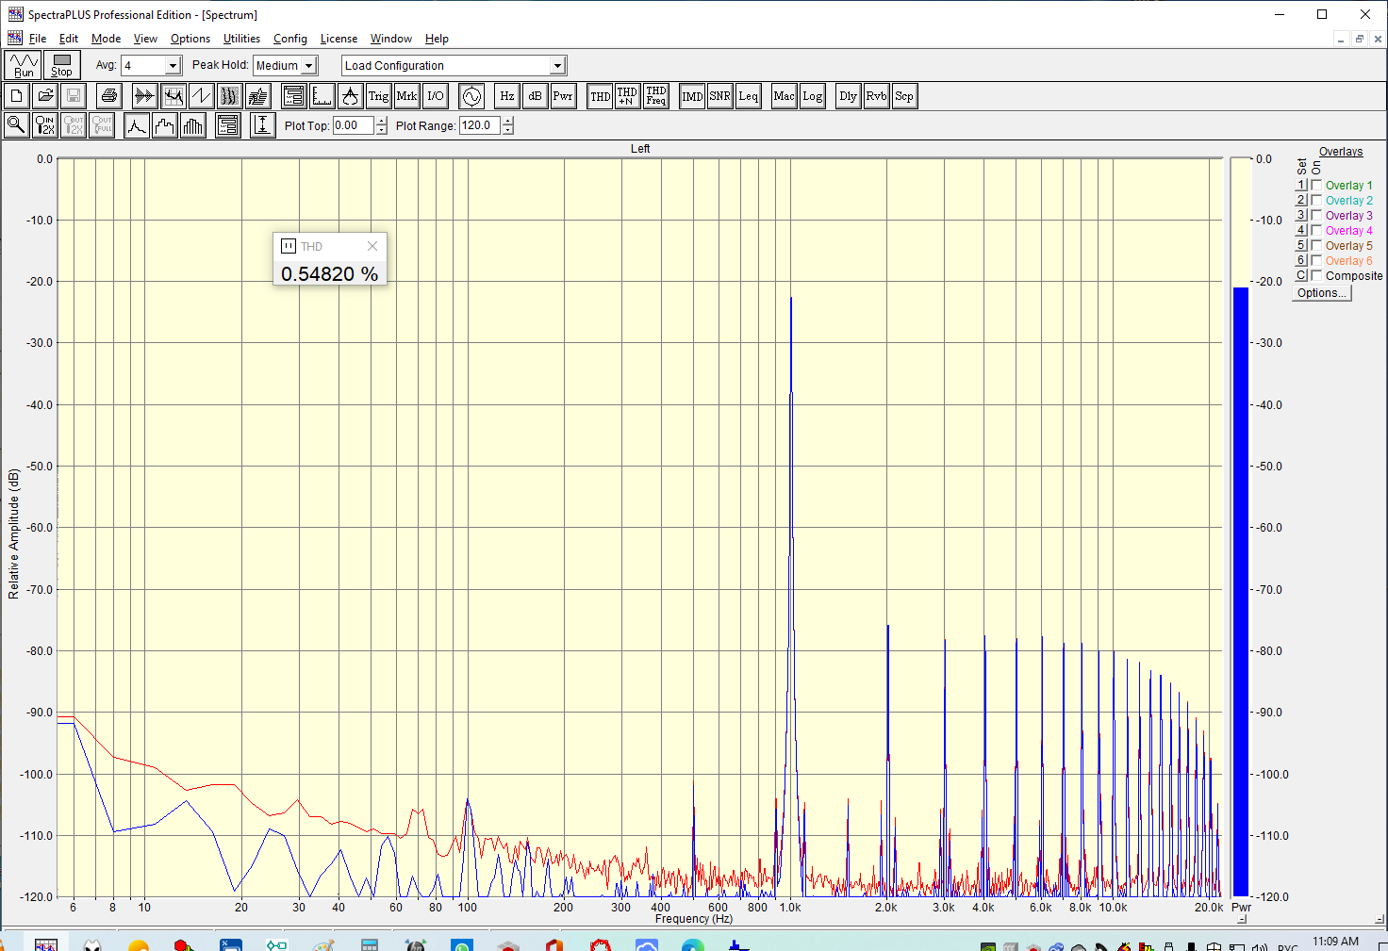This screenshot has height=951, width=1388.
Task: Halt the analyzer with the Stop button
Action: tap(62, 65)
